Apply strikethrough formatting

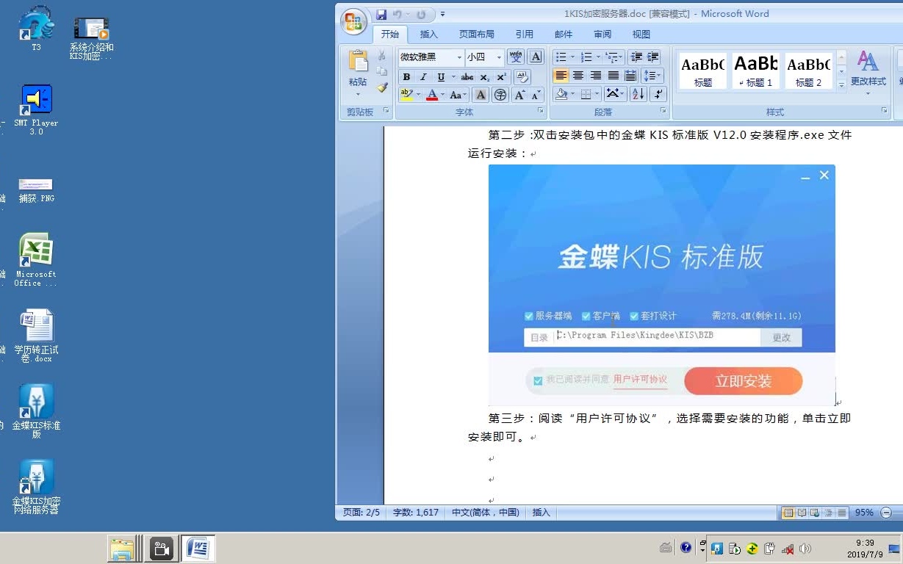tap(467, 77)
